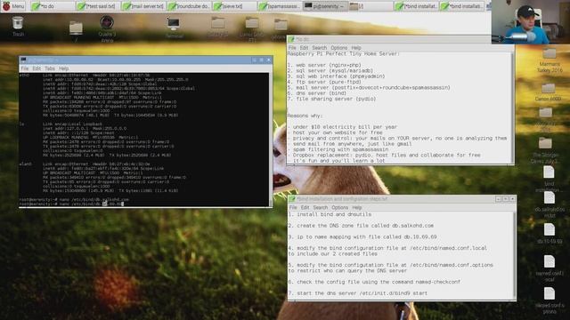Switch to 'sieve.txt' taskbar window

pyautogui.click(x=234, y=6)
